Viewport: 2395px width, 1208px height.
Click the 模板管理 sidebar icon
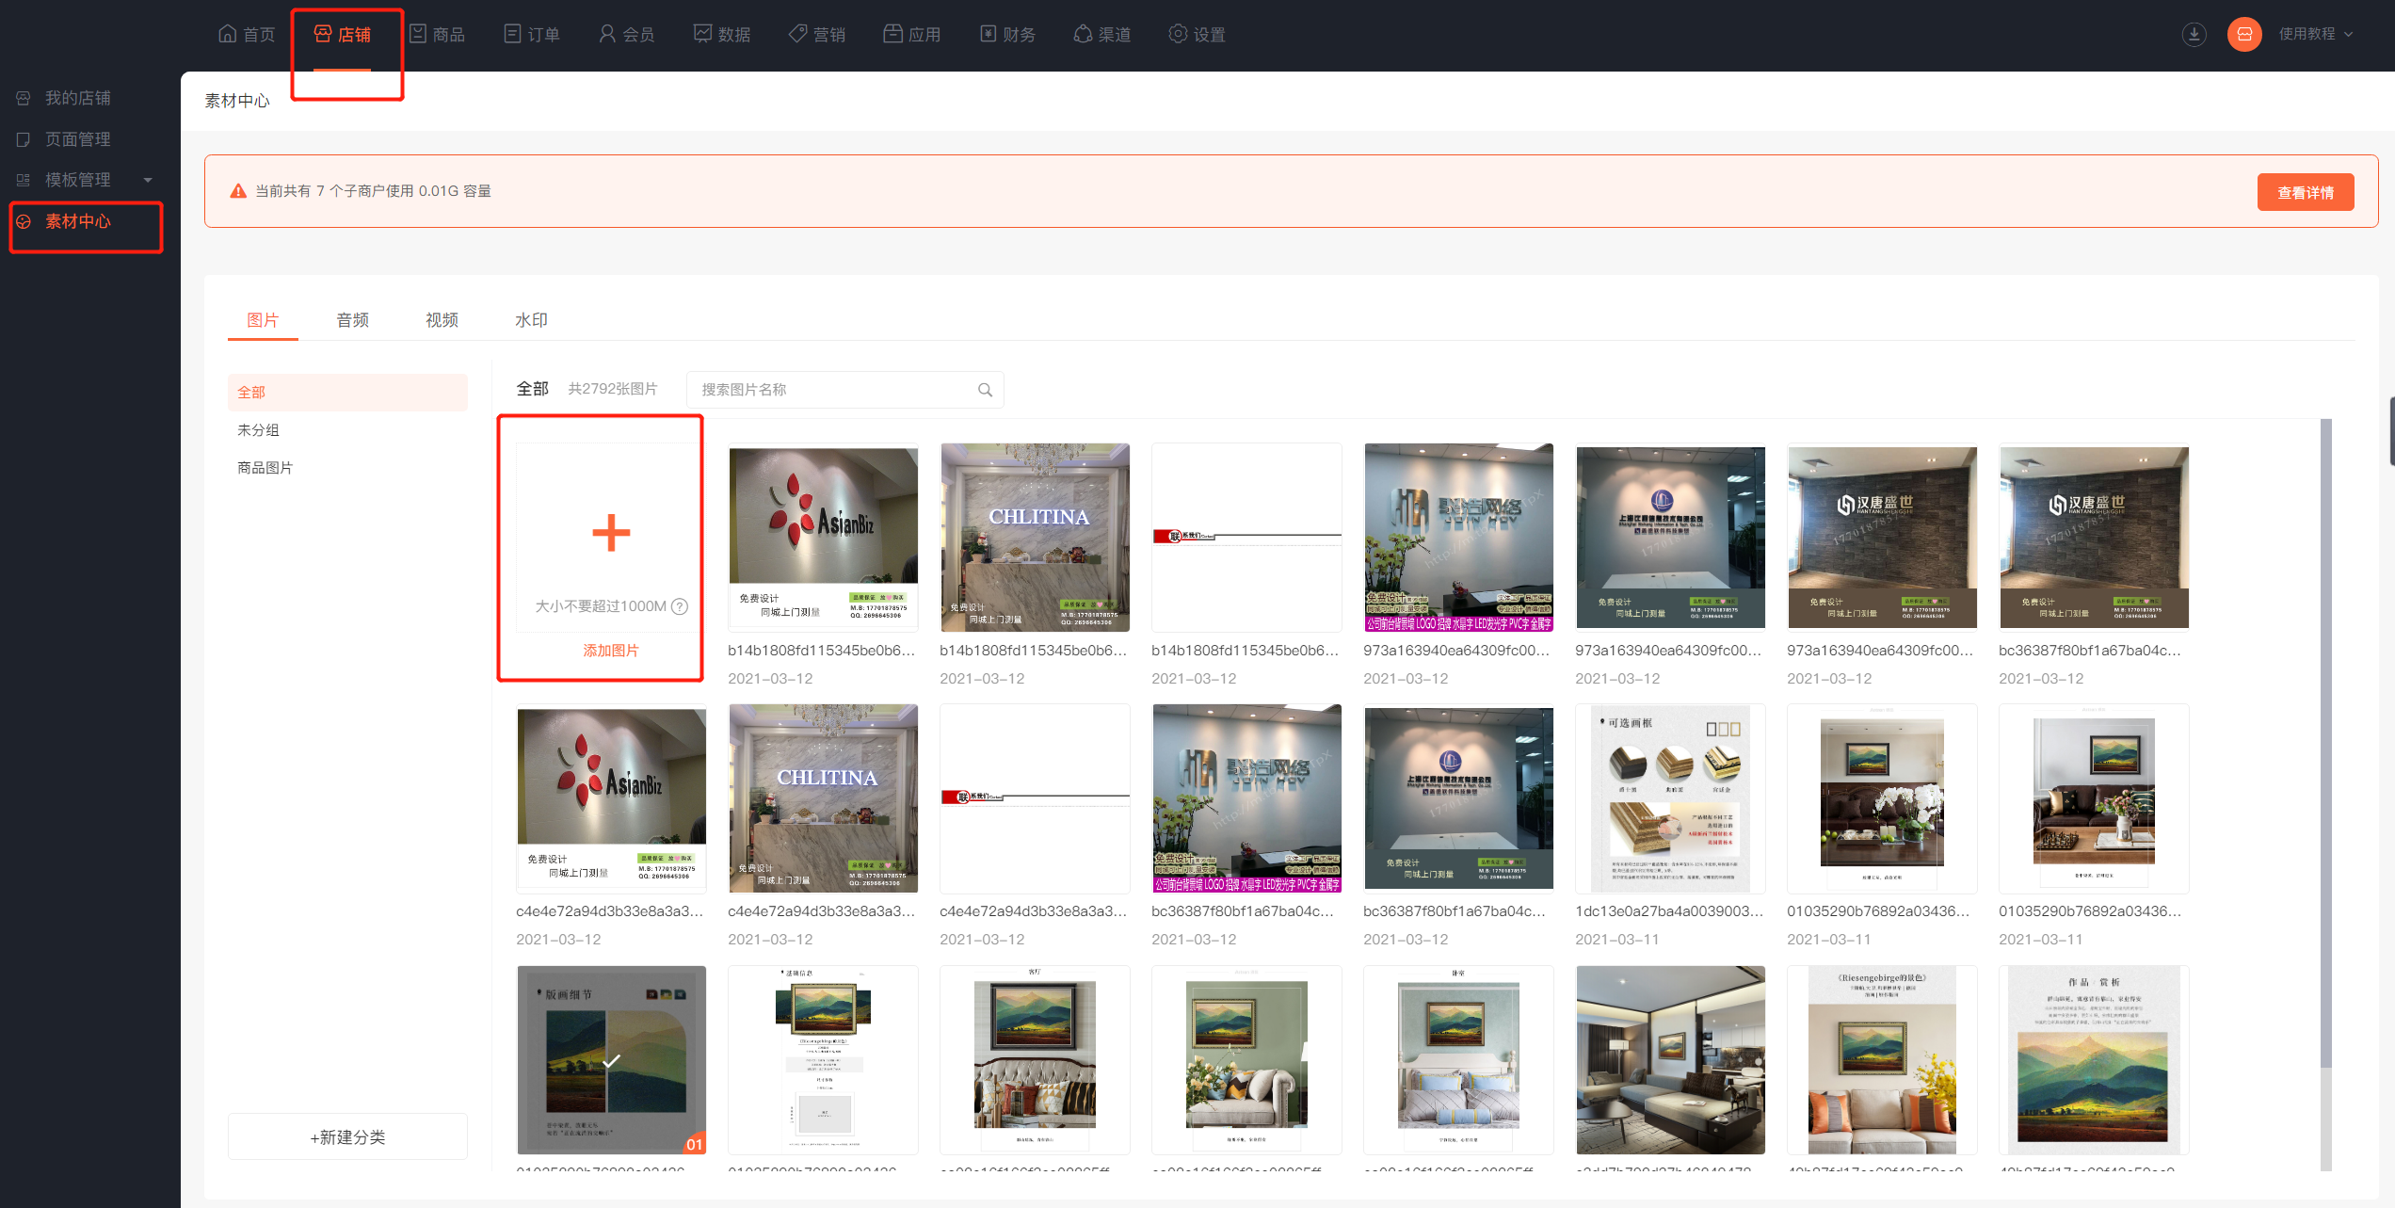24,180
